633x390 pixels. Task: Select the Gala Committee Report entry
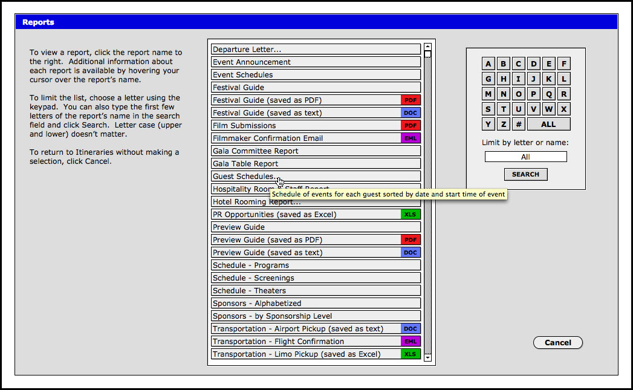point(316,151)
